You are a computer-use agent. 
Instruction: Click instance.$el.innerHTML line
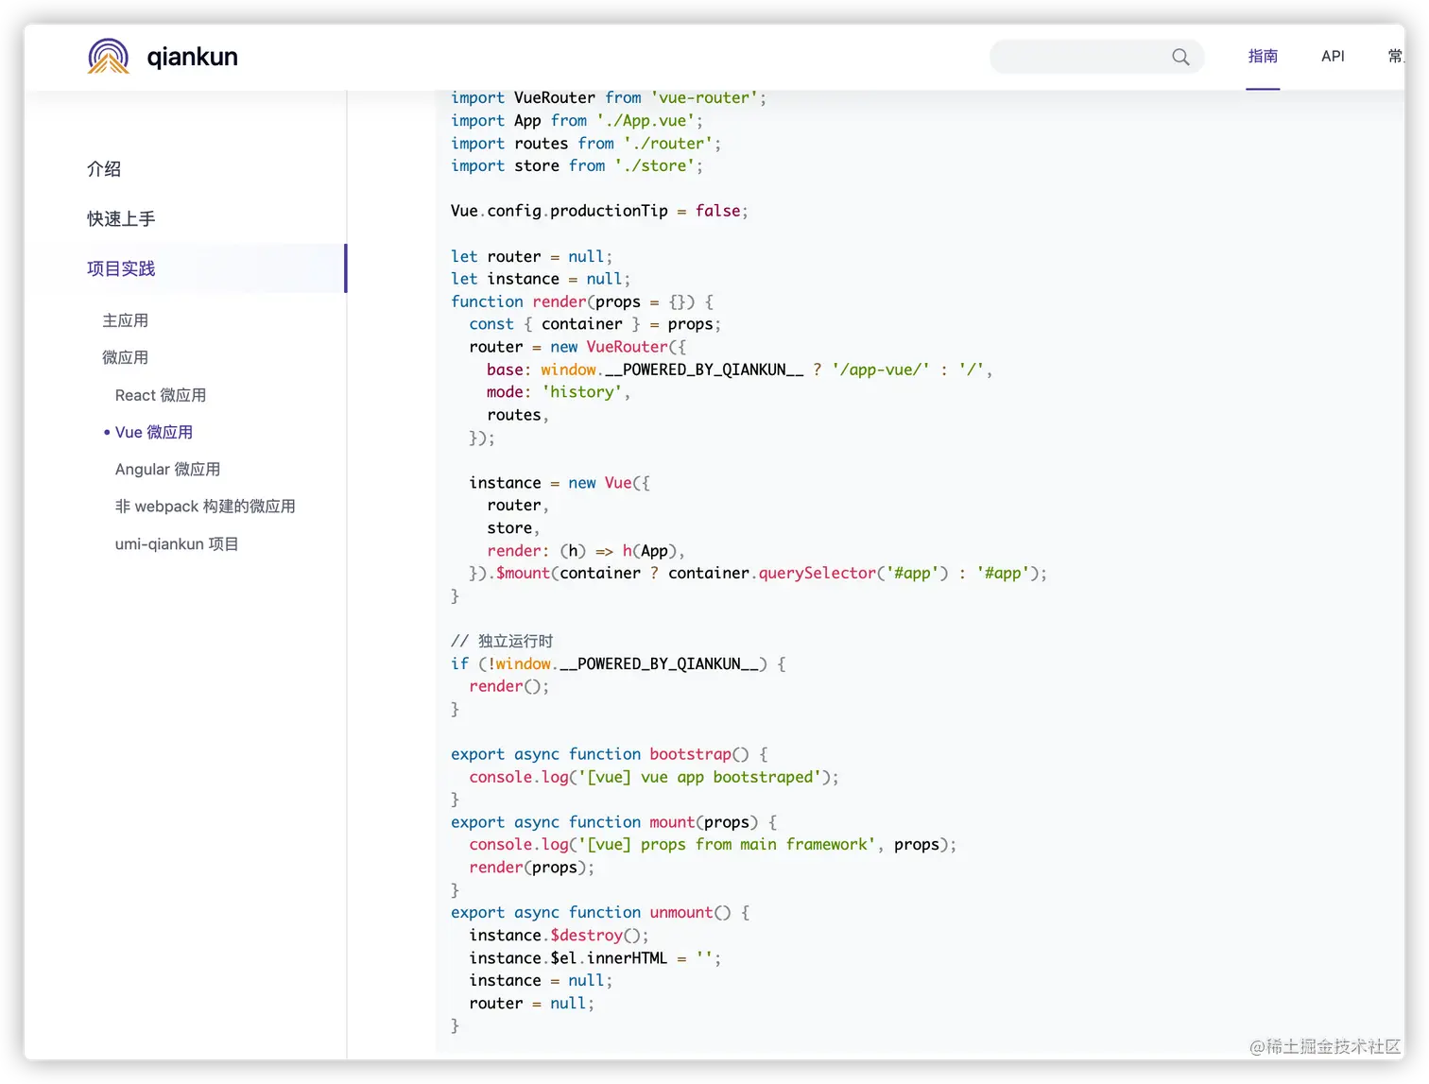coord(595,958)
